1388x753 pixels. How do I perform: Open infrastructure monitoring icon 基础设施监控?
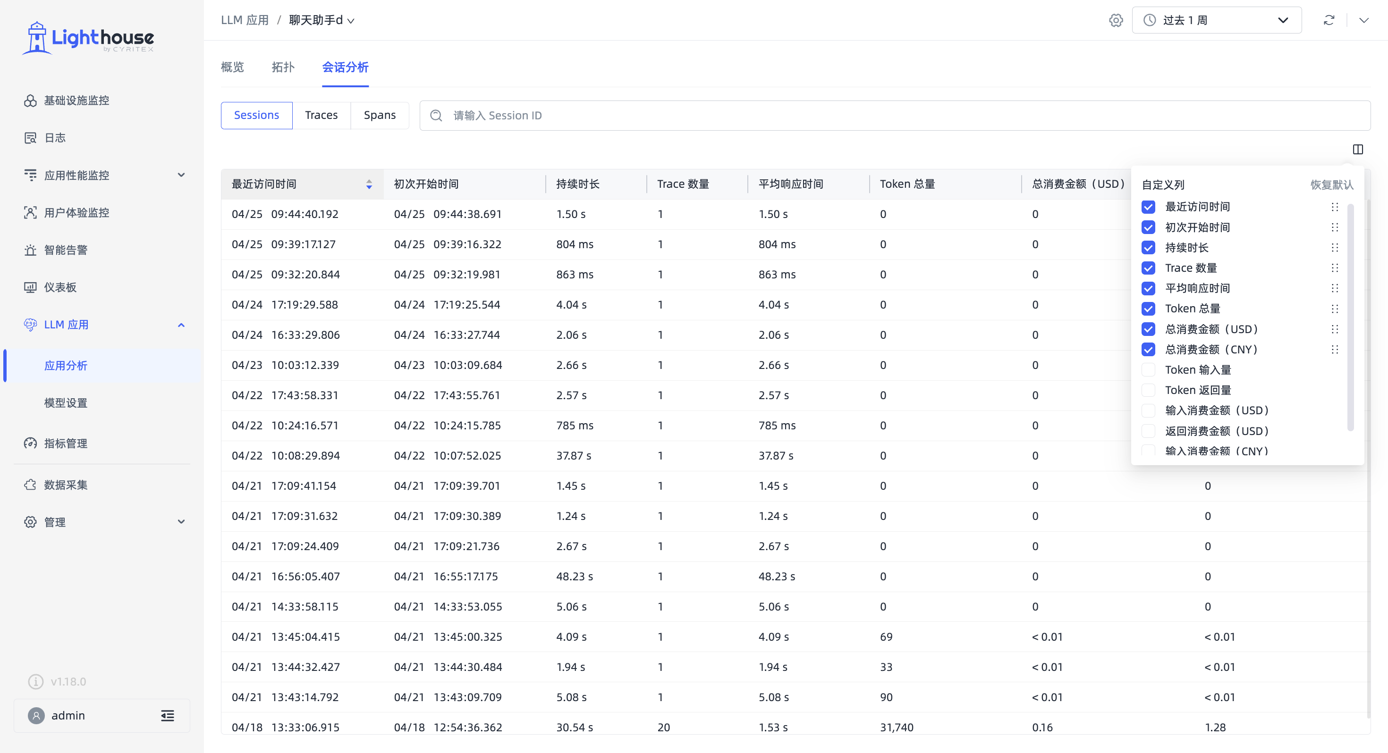[30, 100]
